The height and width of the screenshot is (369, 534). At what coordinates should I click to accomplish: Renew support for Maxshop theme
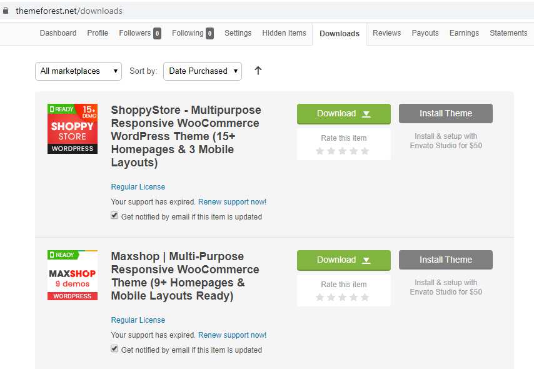232,335
